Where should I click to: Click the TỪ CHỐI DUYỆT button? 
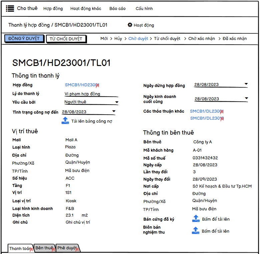click(x=66, y=39)
